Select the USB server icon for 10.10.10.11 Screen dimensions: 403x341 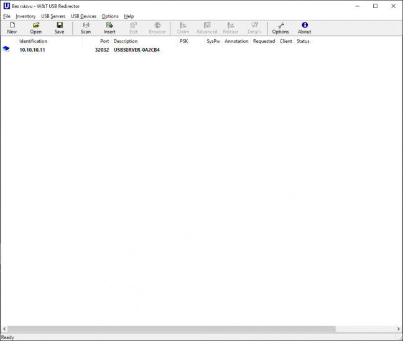[6, 49]
